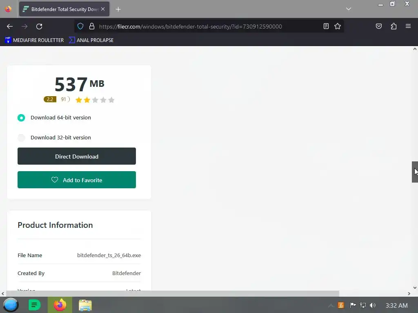Click file name bitdefender_ts_26_64b.exe
This screenshot has height=313, width=418.
pos(109,255)
